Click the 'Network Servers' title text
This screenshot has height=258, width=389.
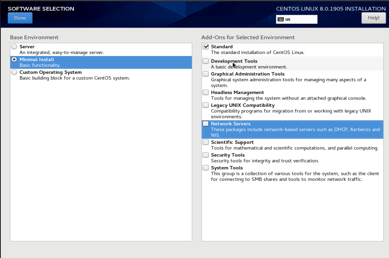click(x=231, y=124)
